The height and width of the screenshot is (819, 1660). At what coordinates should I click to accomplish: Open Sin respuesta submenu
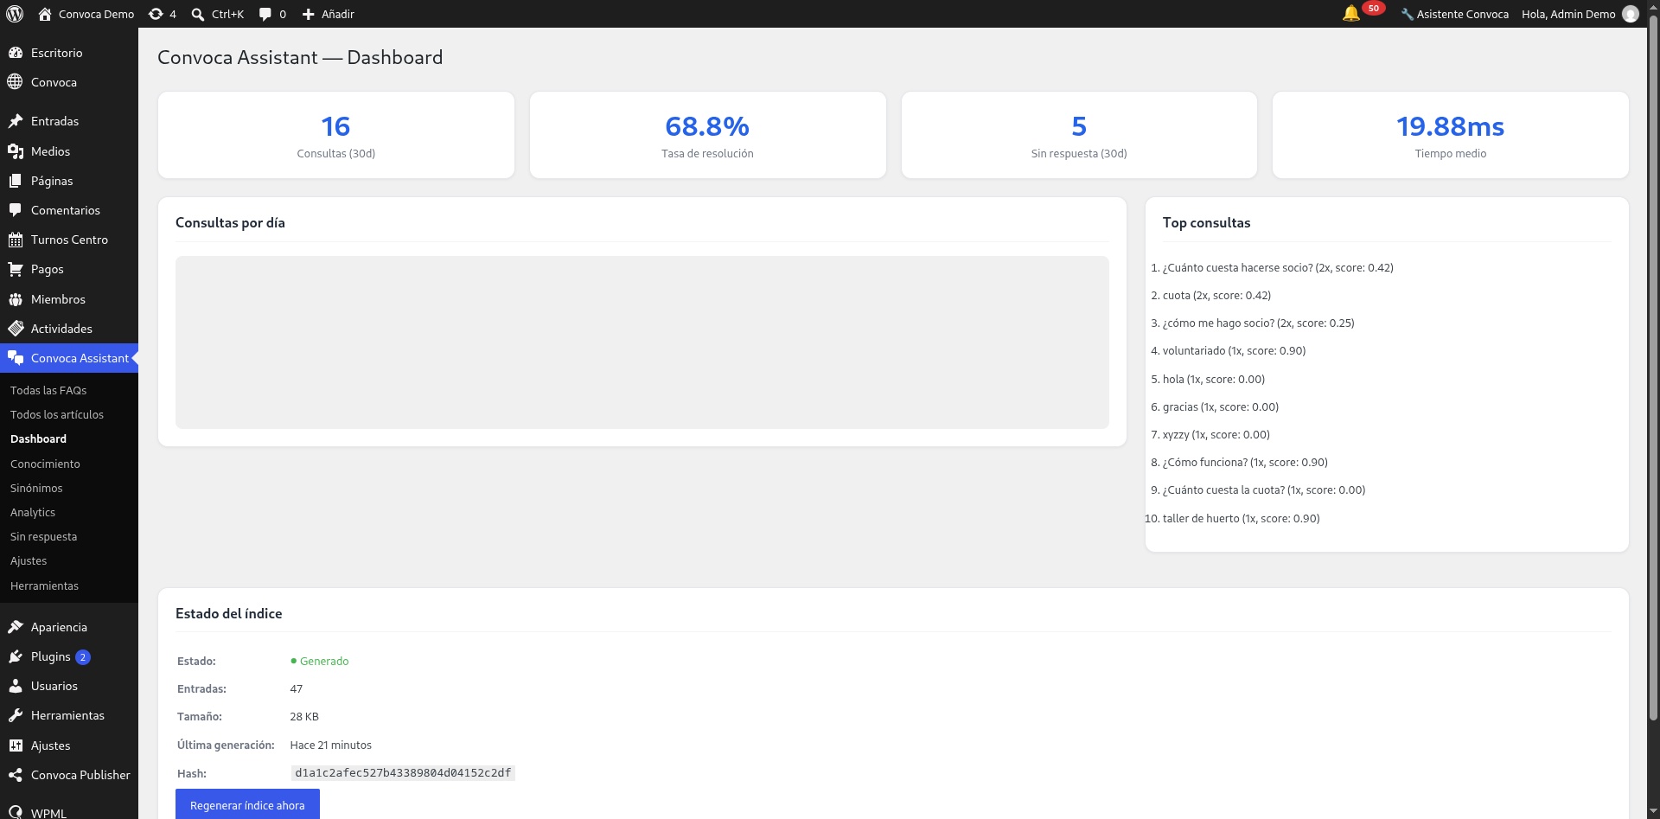[43, 536]
